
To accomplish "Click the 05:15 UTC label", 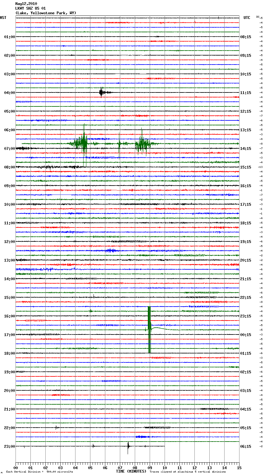I will (246, 428).
